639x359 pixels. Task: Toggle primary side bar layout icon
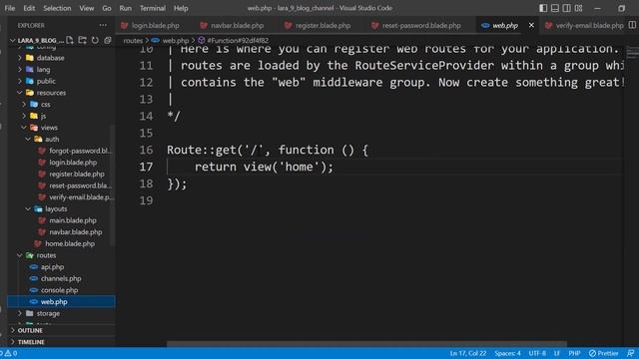(543, 8)
